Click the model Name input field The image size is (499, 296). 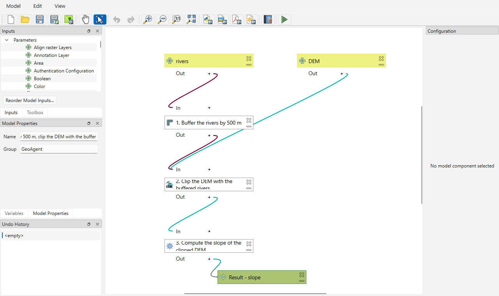point(59,137)
